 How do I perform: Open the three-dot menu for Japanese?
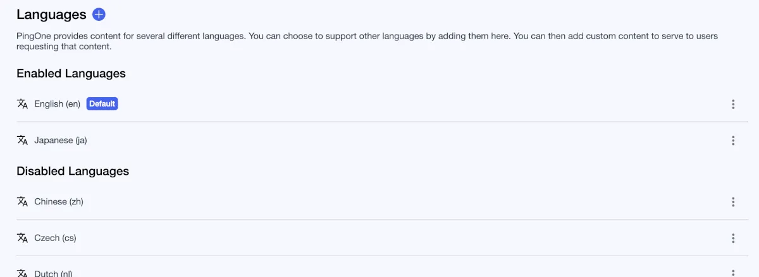coord(733,141)
